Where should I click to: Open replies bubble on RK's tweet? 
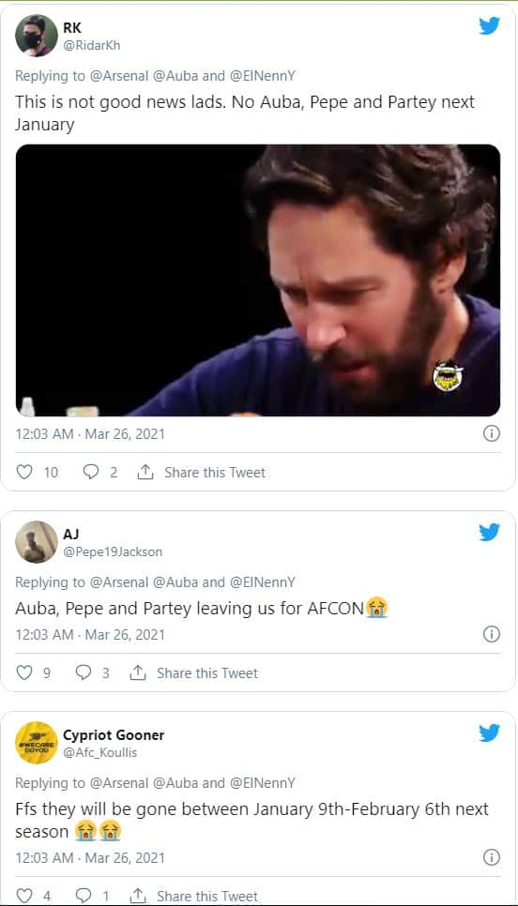pos(91,472)
